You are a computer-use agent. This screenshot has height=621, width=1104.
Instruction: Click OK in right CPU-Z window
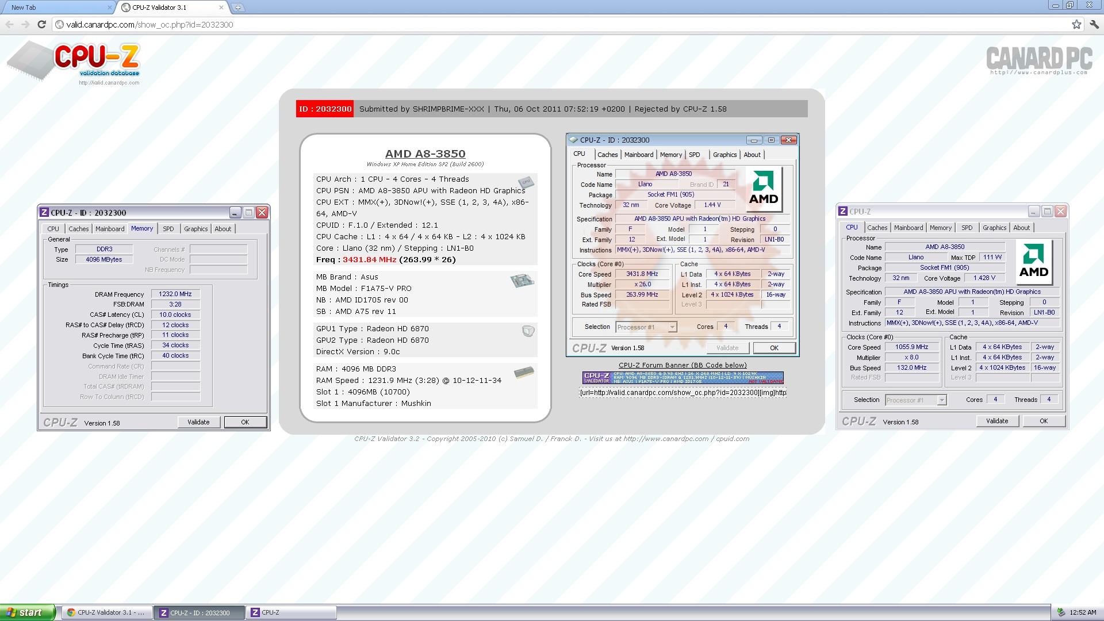click(1044, 421)
